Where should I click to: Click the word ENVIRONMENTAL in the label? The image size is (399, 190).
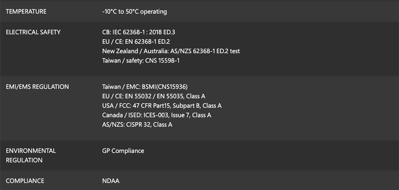(x=31, y=151)
